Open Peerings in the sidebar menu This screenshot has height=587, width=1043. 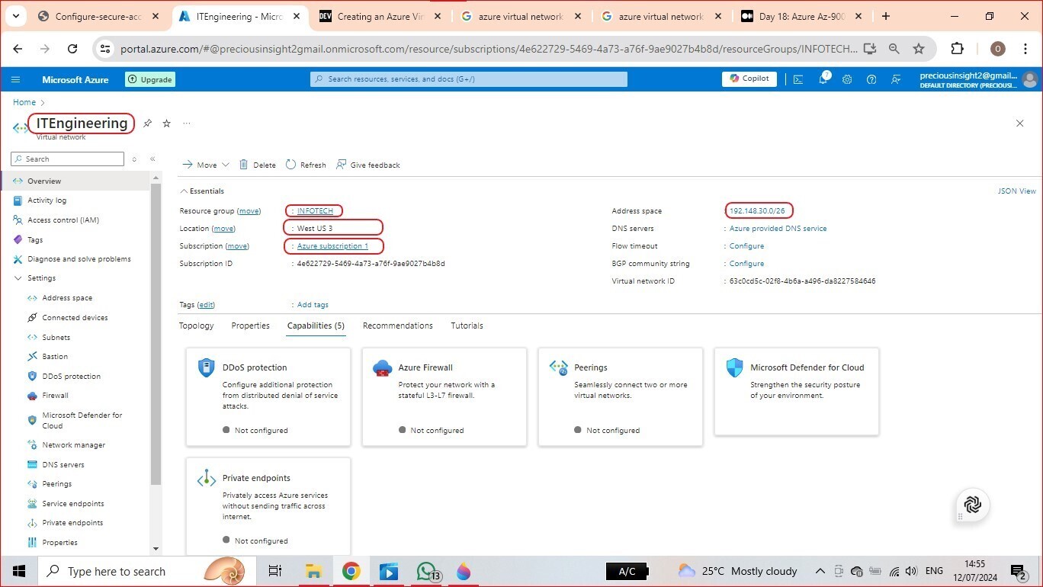click(57, 484)
